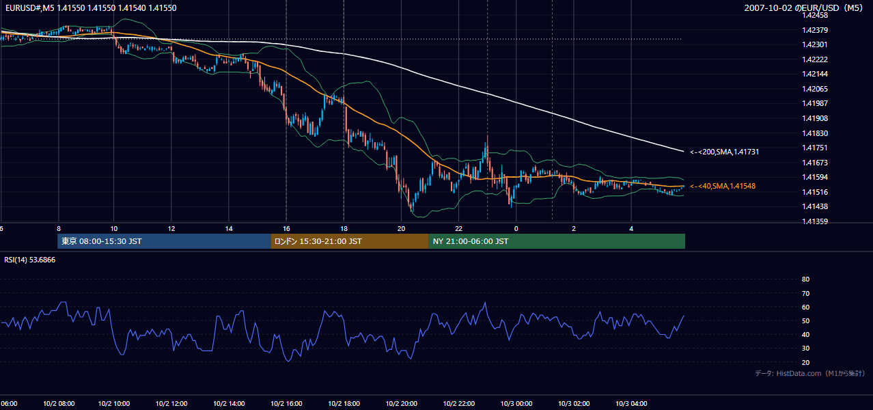Screen dimensions: 873x410
Task: Click price axis value 1.41438
Action: [814, 206]
